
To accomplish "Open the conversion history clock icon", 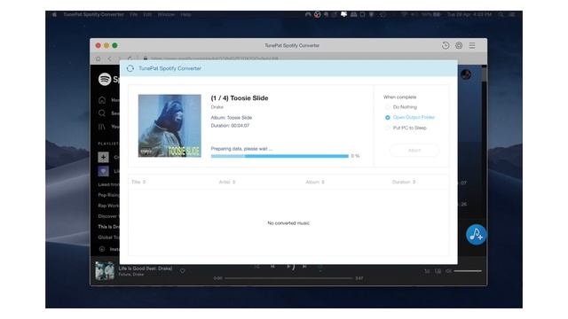I will [x=446, y=45].
